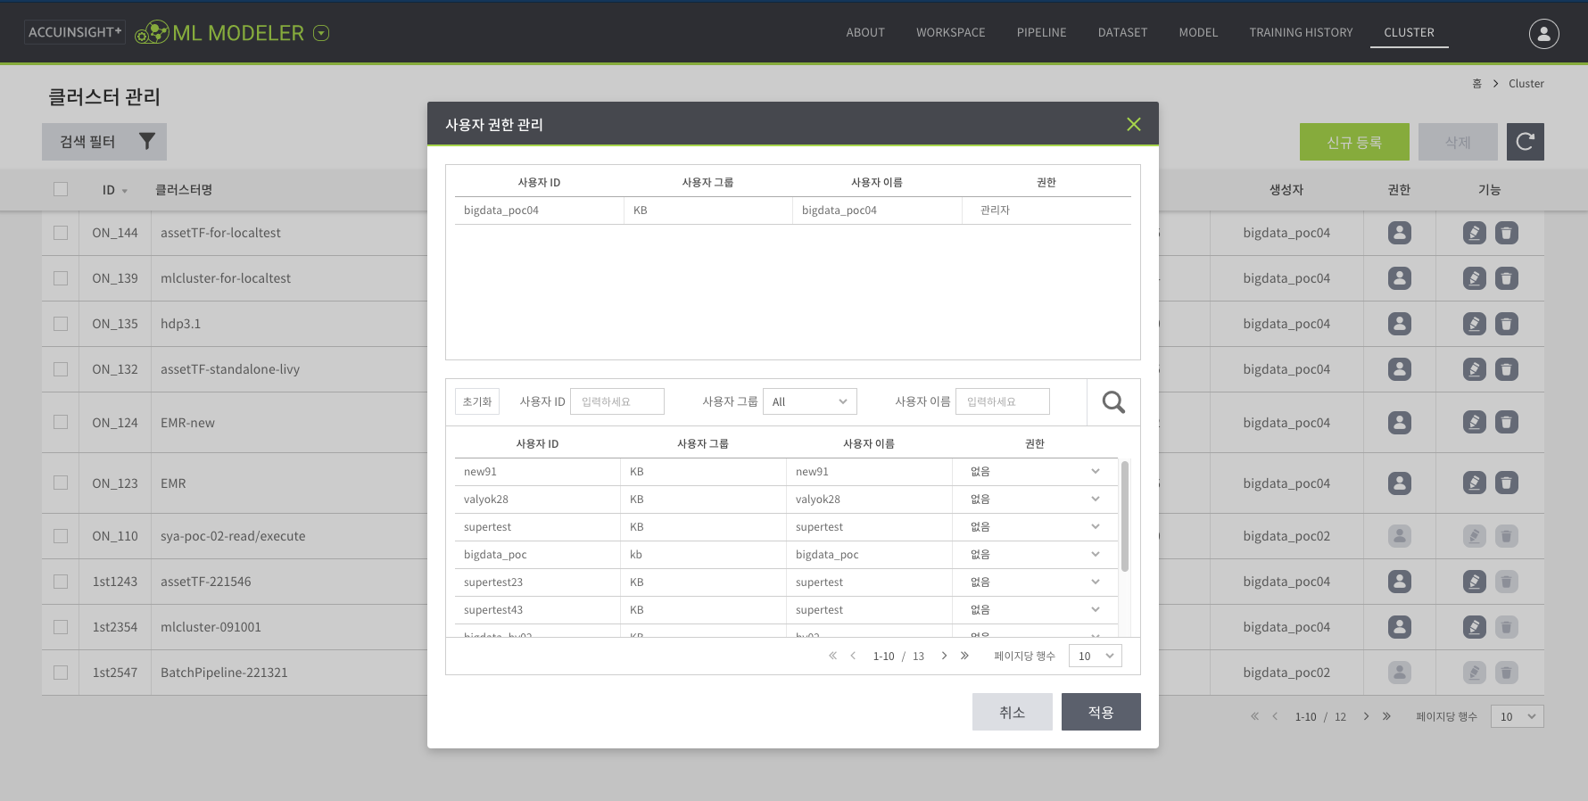Click the 사용자 ID input field
Image resolution: width=1588 pixels, height=801 pixels.
[617, 401]
